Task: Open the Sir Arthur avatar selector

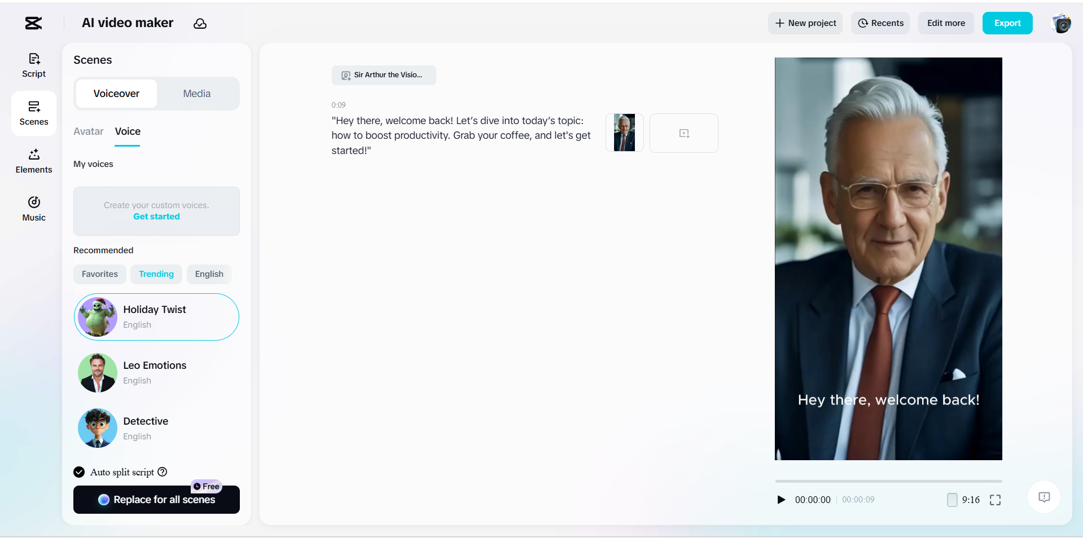Action: pyautogui.click(x=383, y=75)
